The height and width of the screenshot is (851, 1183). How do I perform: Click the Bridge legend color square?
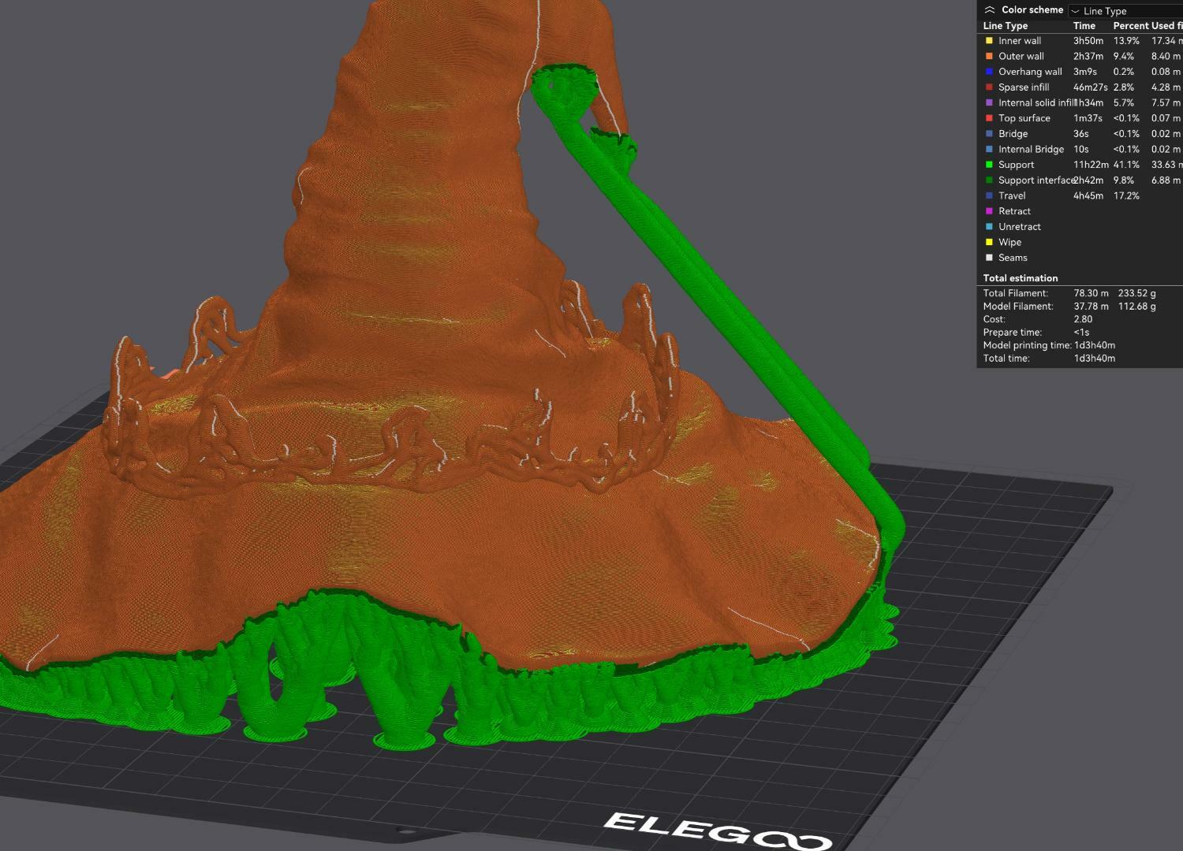coord(989,134)
